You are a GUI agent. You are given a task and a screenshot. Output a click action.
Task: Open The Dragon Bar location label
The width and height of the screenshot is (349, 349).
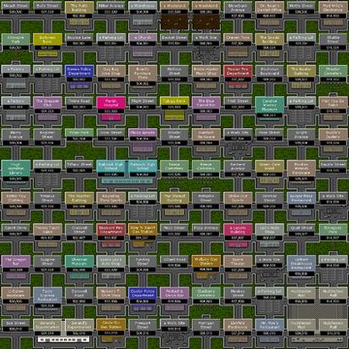16,262
